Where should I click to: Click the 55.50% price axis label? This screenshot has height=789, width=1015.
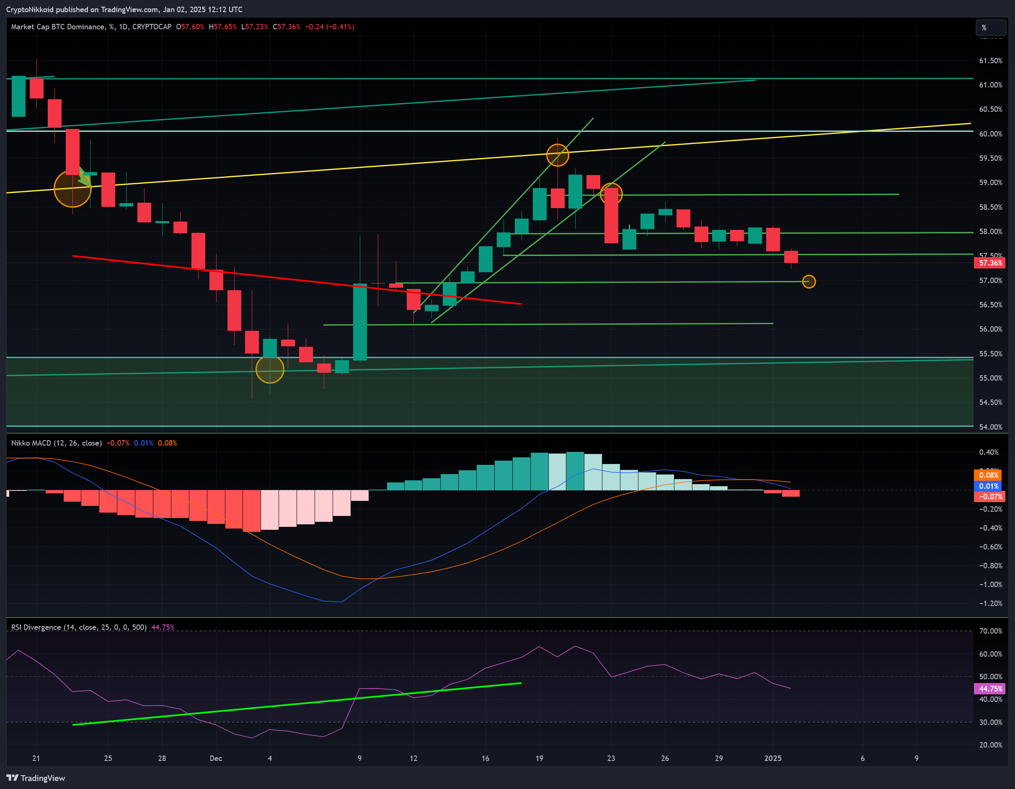coord(991,353)
